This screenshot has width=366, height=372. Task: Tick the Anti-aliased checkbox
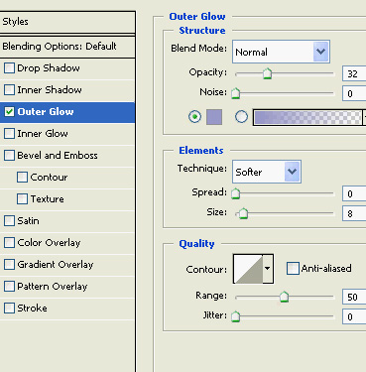[293, 268]
